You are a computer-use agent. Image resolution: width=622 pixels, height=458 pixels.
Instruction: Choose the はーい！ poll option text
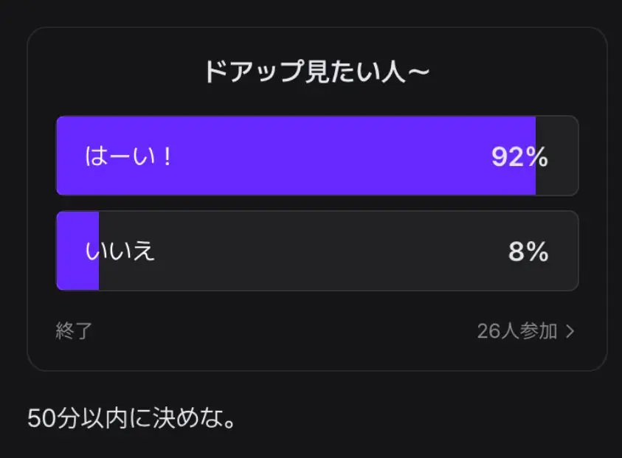pos(128,156)
